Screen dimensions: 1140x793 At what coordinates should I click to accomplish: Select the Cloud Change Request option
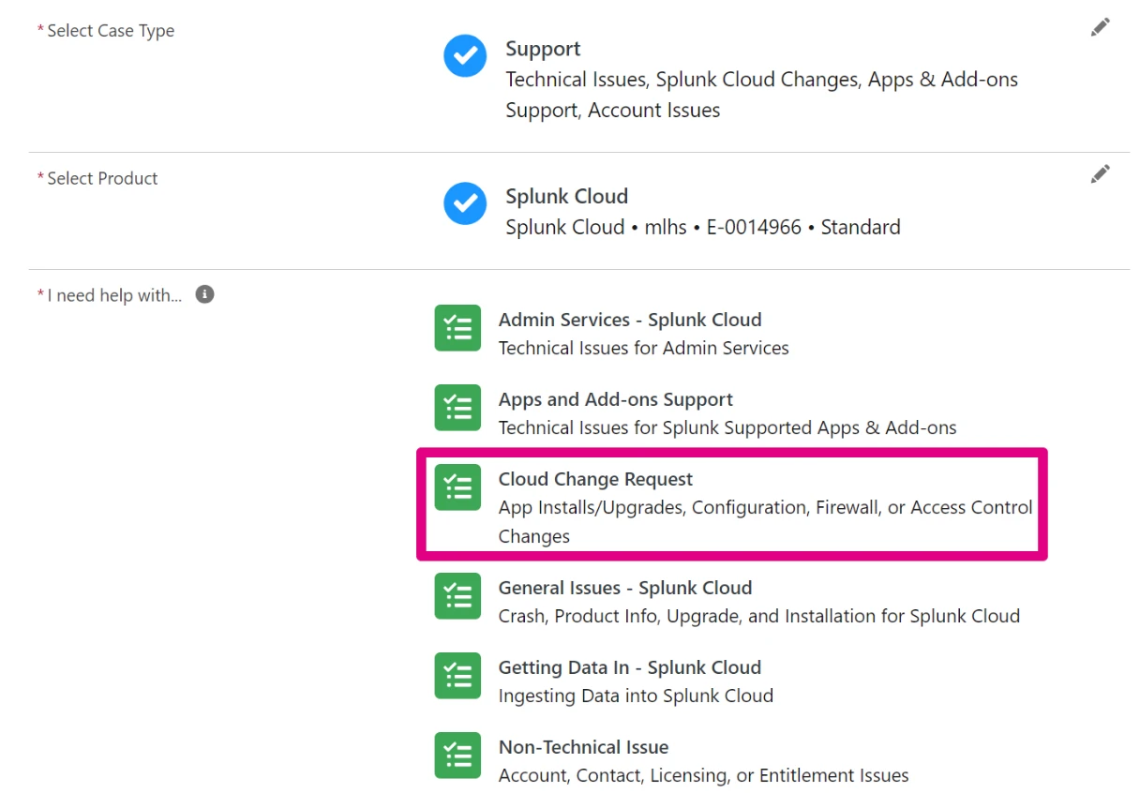tap(595, 480)
